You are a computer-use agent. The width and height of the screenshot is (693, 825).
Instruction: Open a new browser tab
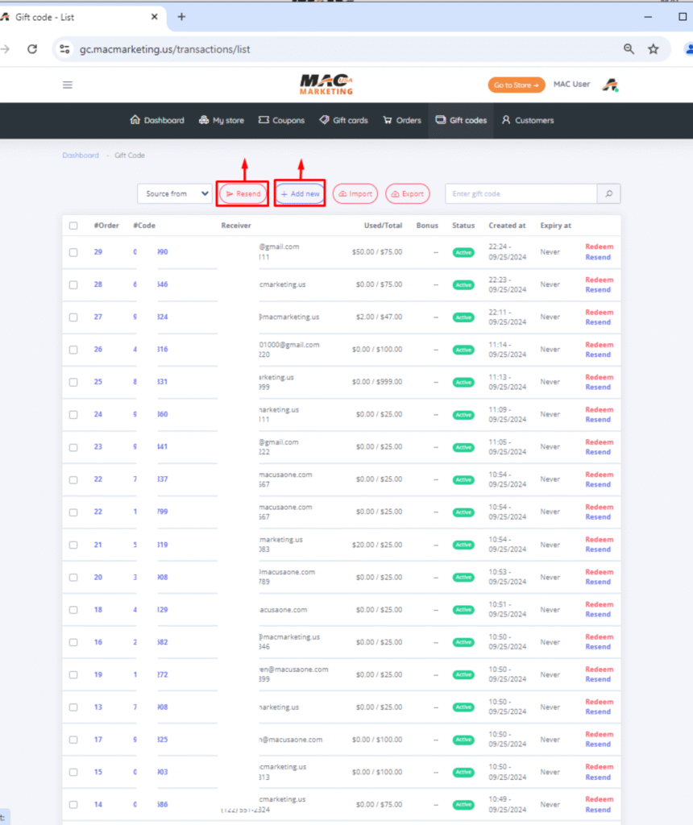pyautogui.click(x=181, y=17)
